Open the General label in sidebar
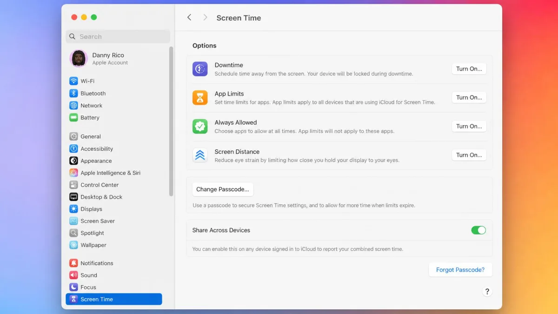558x314 pixels. click(91, 136)
